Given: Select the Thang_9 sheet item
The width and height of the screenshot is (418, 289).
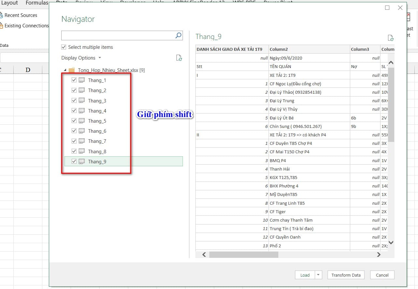Looking at the screenshot, I should 97,161.
